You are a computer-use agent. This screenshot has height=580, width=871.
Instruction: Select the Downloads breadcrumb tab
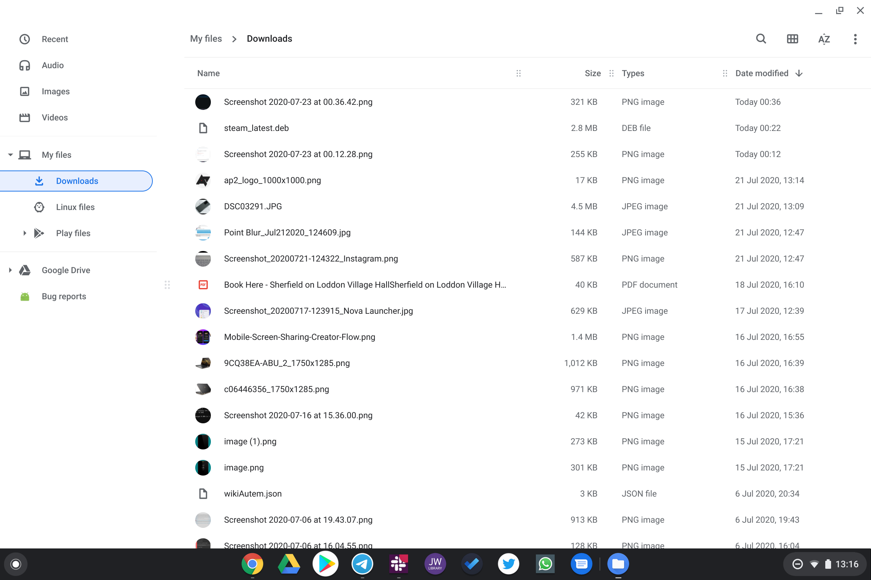click(x=269, y=38)
